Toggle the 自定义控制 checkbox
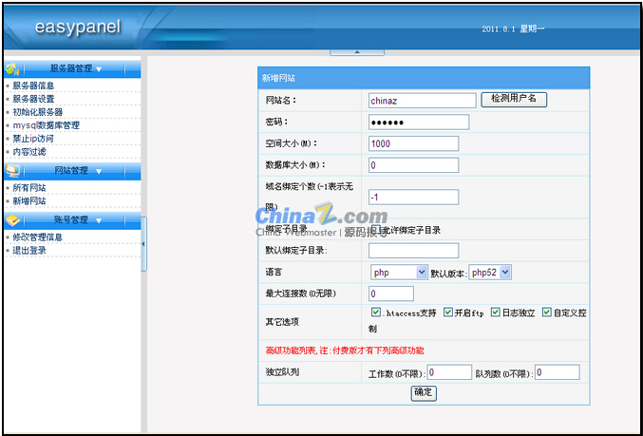Image resolution: width=643 pixels, height=436 pixels. [x=547, y=313]
